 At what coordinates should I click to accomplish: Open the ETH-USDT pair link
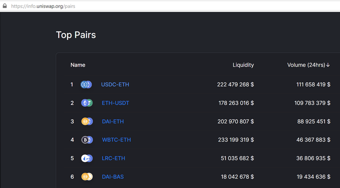point(115,103)
